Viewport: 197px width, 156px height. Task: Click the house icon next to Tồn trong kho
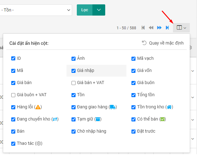click(x=169, y=107)
